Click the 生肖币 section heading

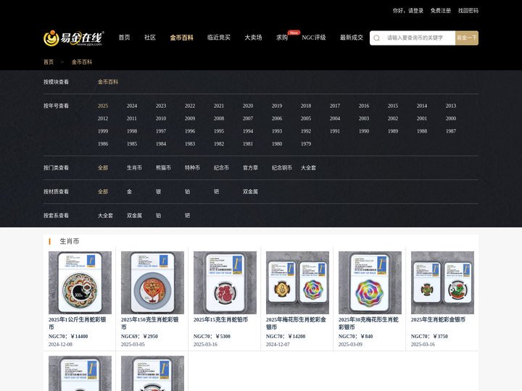click(x=70, y=241)
